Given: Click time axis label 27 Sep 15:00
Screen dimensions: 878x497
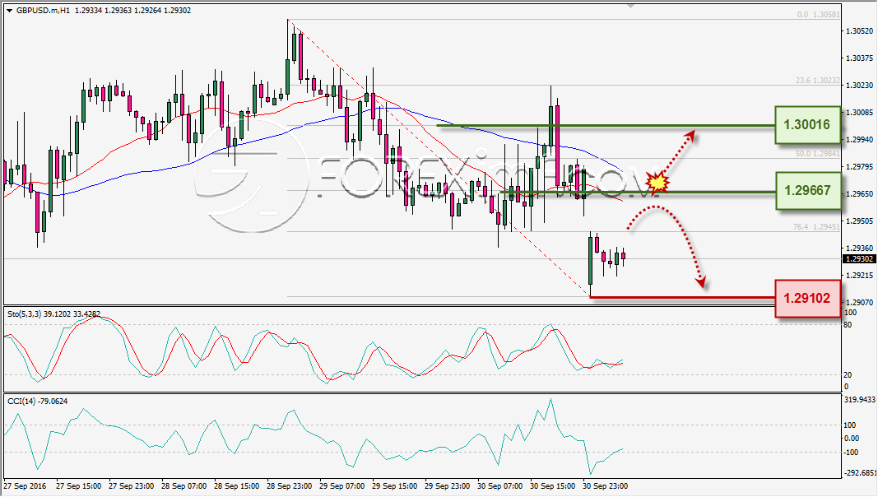Looking at the screenshot, I should (79, 485).
